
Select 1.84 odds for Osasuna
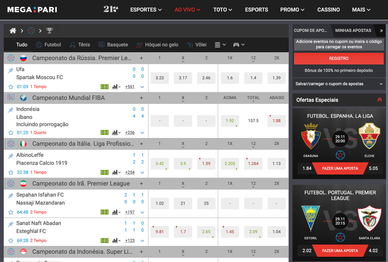[307, 169]
